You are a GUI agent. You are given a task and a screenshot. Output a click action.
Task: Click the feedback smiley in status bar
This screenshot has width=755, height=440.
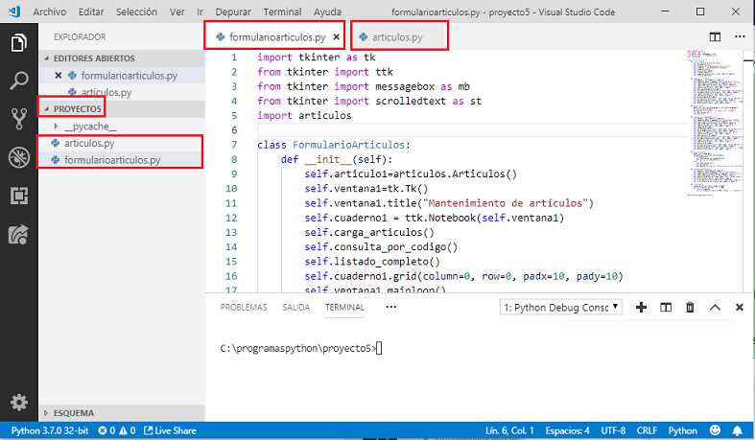pos(715,430)
